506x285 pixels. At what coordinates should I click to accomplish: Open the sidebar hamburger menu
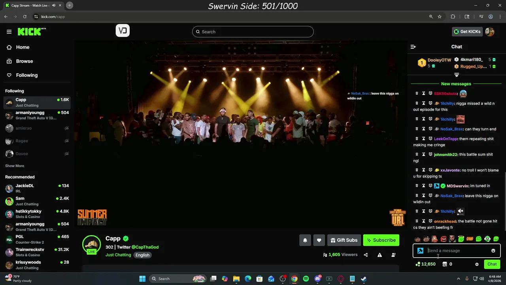coord(9,32)
